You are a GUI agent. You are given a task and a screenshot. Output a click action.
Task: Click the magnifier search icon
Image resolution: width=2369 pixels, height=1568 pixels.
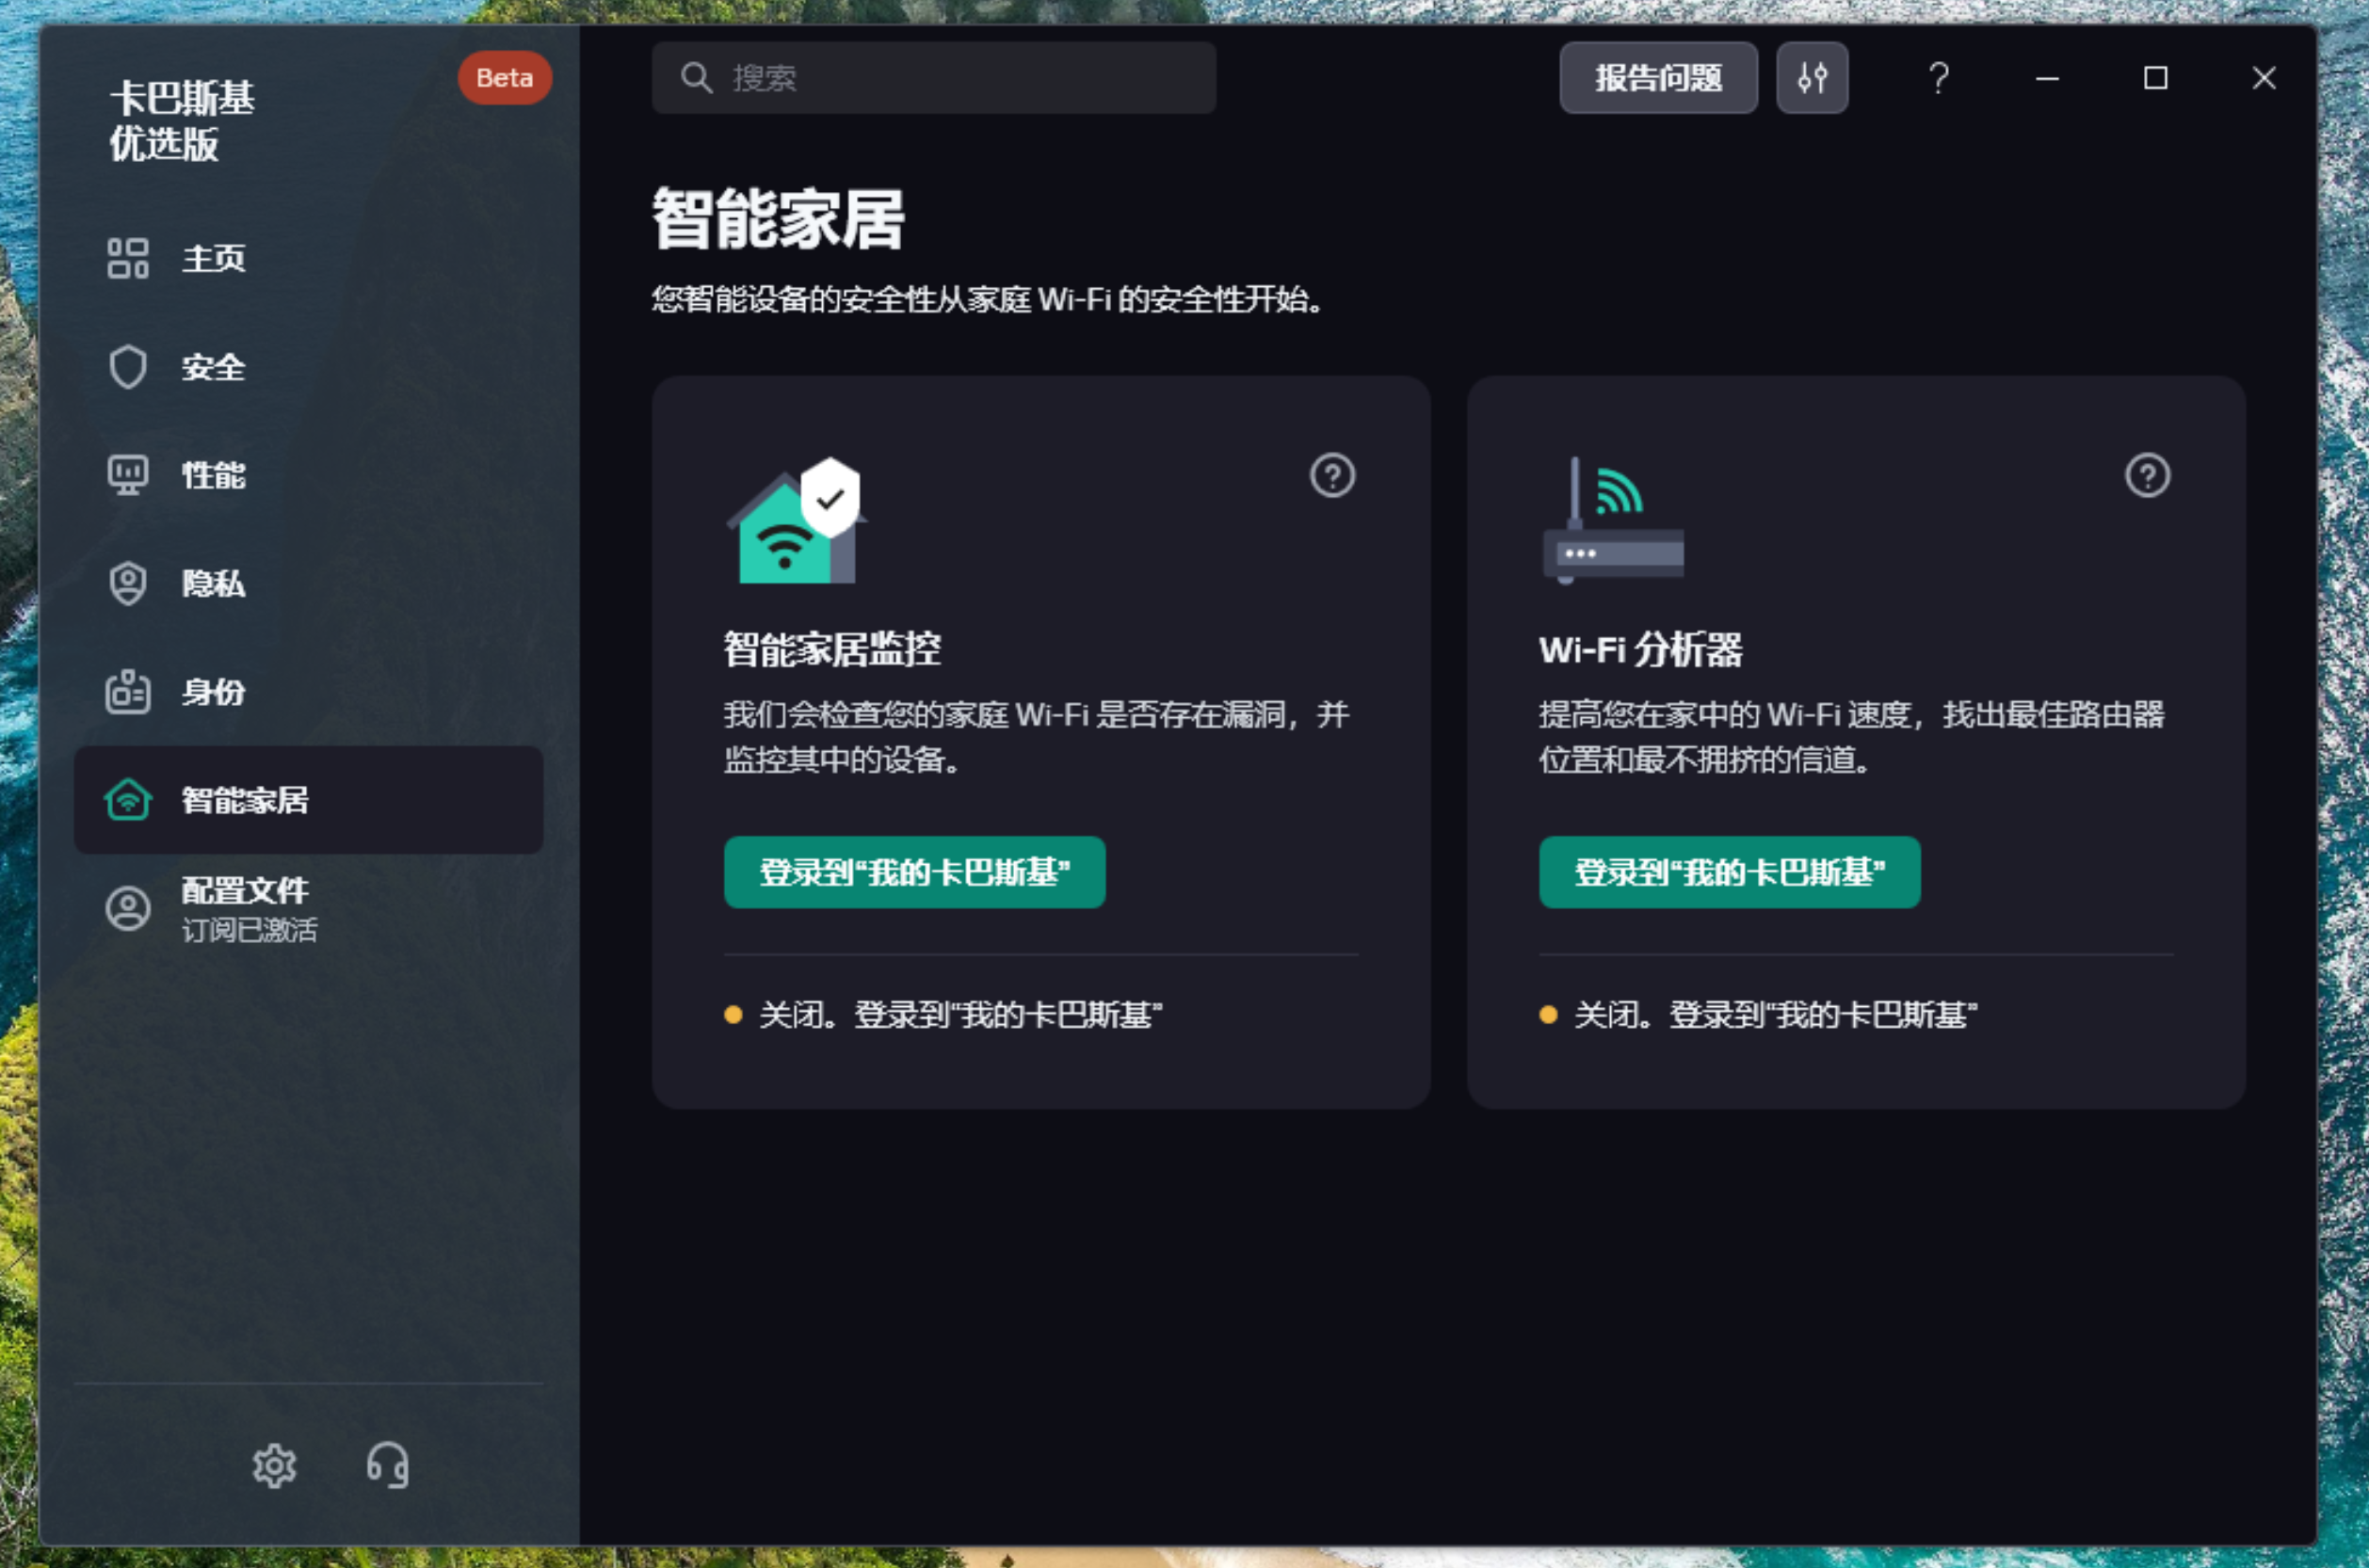point(697,78)
